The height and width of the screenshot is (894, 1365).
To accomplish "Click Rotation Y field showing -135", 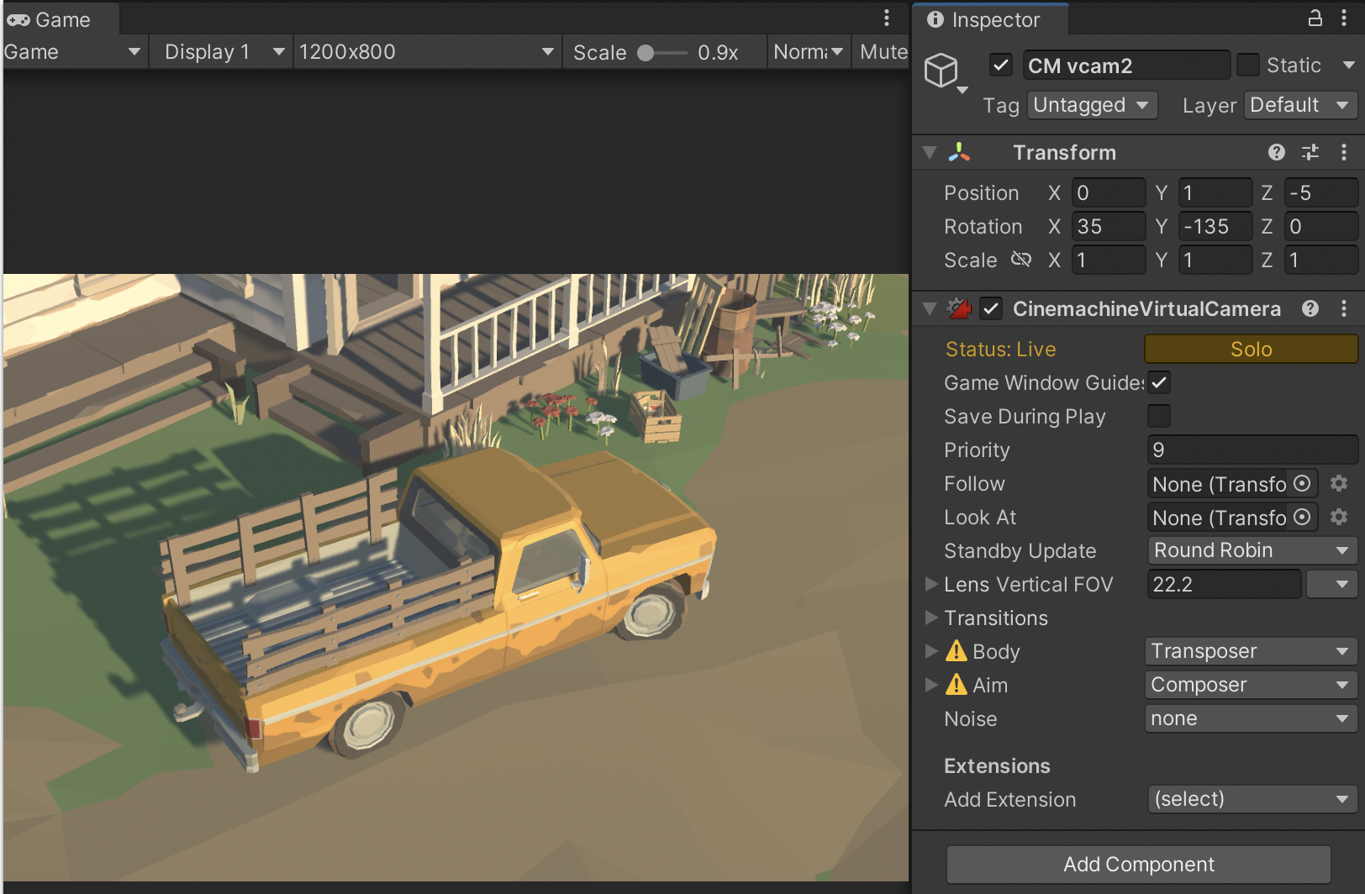I will (x=1215, y=226).
